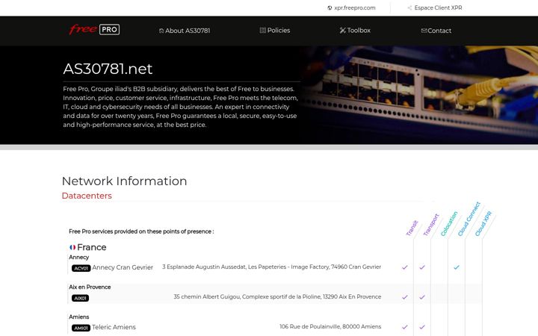This screenshot has height=336, width=538.
Task: Click the 'Free Pro services provided' caption
Action: pyautogui.click(x=141, y=231)
